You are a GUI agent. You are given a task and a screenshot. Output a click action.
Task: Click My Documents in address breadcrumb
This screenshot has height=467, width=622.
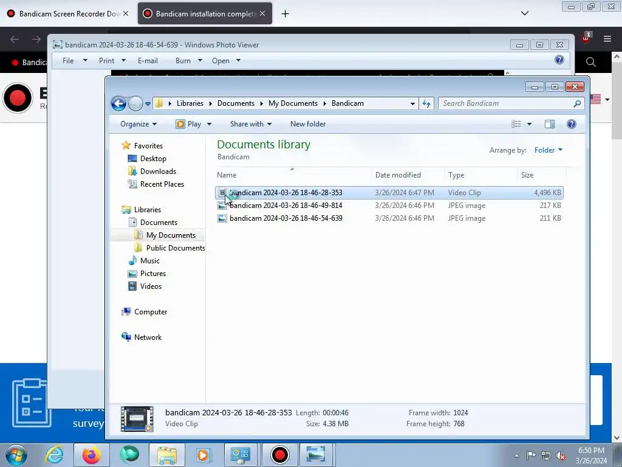pyautogui.click(x=293, y=103)
